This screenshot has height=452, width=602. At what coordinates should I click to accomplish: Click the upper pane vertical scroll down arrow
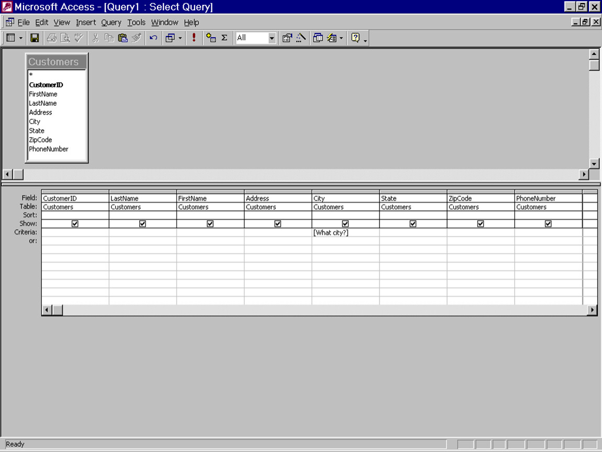[594, 163]
